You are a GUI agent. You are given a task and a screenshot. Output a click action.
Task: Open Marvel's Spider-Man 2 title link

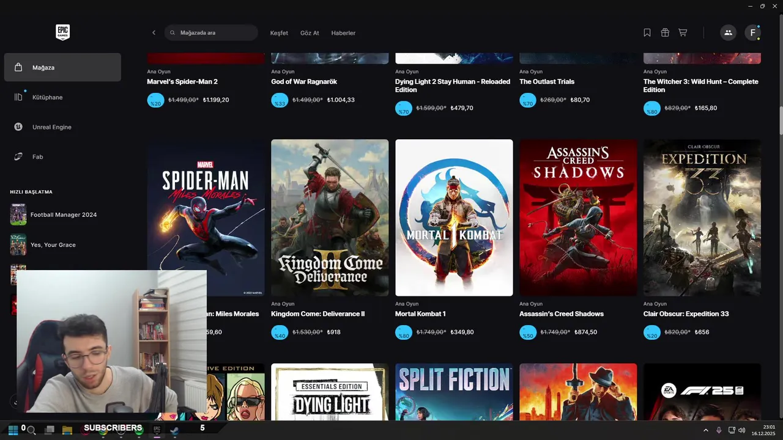pos(182,81)
